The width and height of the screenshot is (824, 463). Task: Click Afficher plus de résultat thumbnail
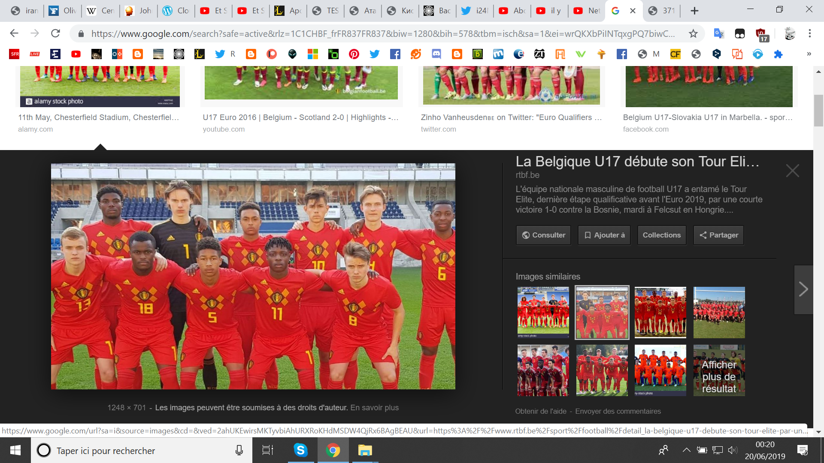[x=719, y=370]
